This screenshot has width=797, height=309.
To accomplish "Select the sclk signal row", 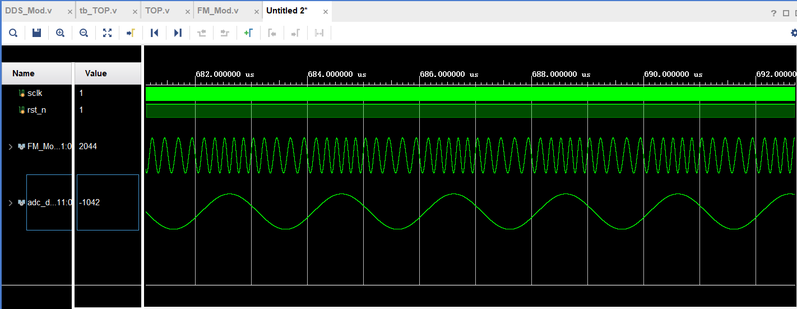I will tap(35, 93).
